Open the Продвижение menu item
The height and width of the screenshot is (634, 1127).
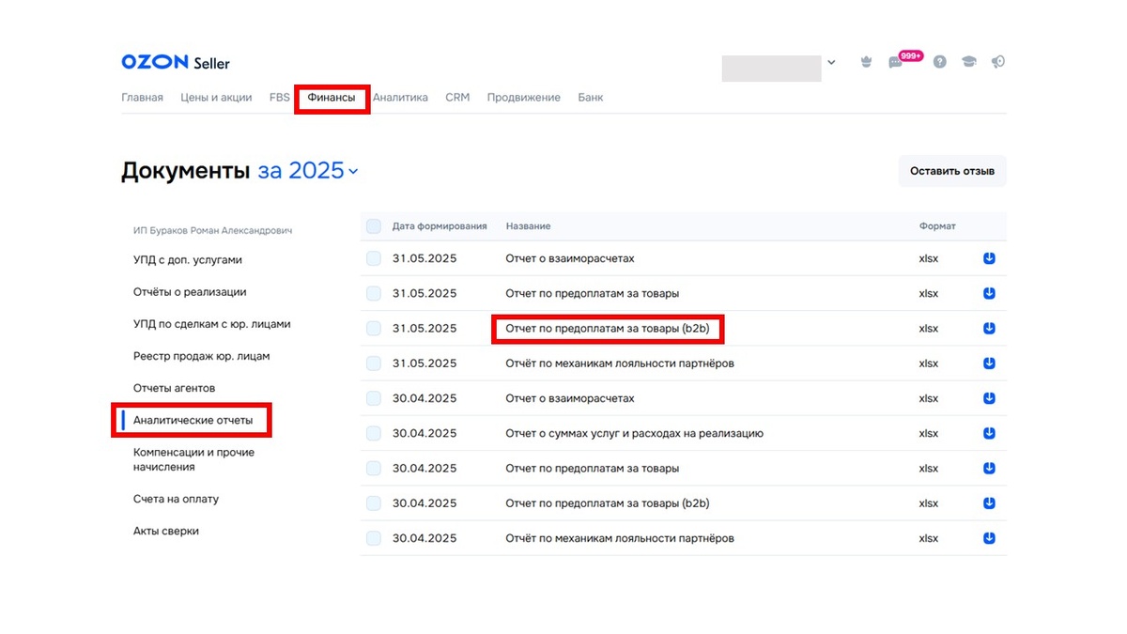click(523, 98)
